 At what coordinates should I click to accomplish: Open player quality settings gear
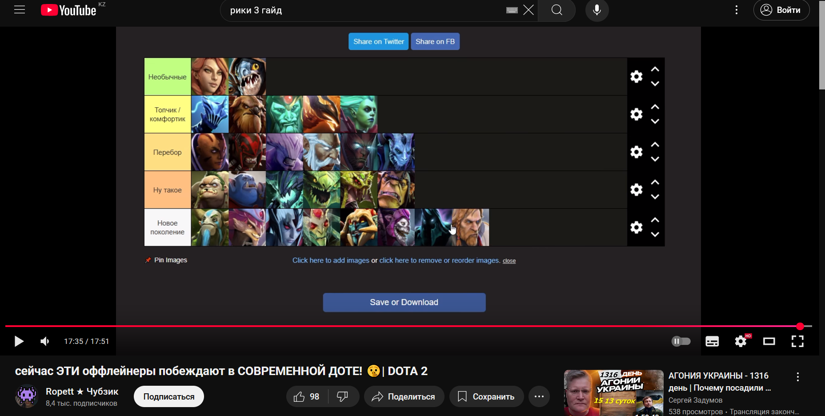[x=741, y=341]
